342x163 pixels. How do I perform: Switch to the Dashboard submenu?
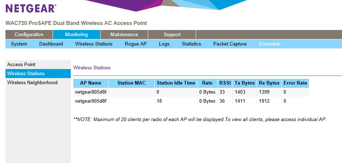coord(51,44)
